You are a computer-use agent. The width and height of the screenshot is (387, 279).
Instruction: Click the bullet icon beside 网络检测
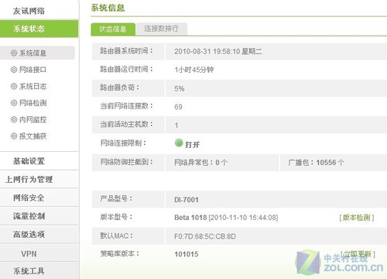tap(14, 103)
